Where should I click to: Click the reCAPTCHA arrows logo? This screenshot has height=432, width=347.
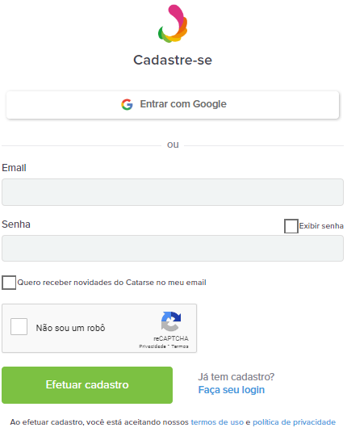coord(171,321)
